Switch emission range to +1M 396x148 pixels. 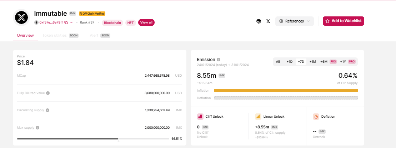click(x=312, y=62)
